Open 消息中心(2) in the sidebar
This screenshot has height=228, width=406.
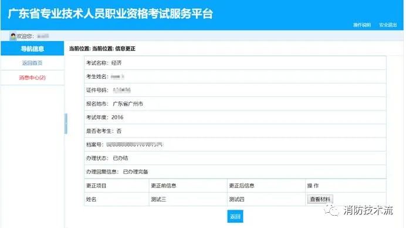[32, 78]
